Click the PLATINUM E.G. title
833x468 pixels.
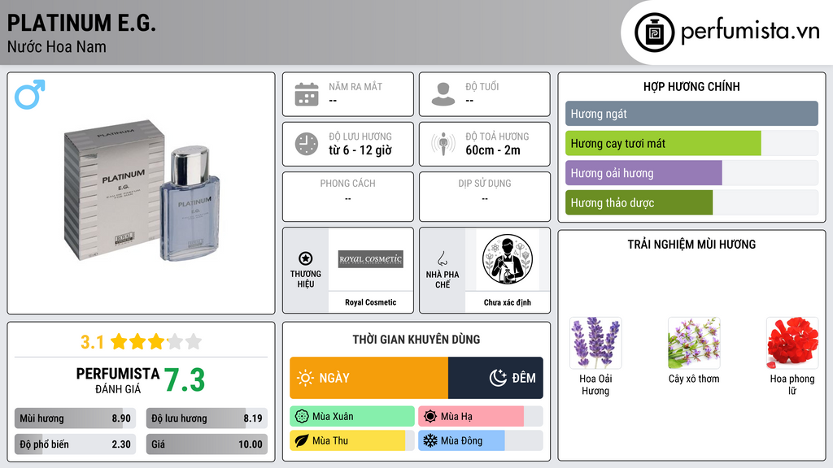pos(81,23)
